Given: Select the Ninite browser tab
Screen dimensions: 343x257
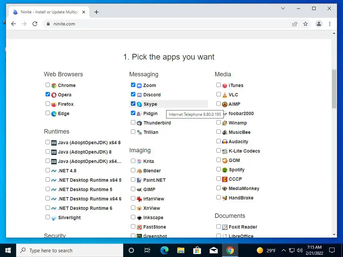Looking at the screenshot, I should 49,12.
